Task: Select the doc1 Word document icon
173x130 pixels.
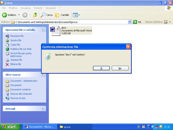Action: [x=55, y=31]
